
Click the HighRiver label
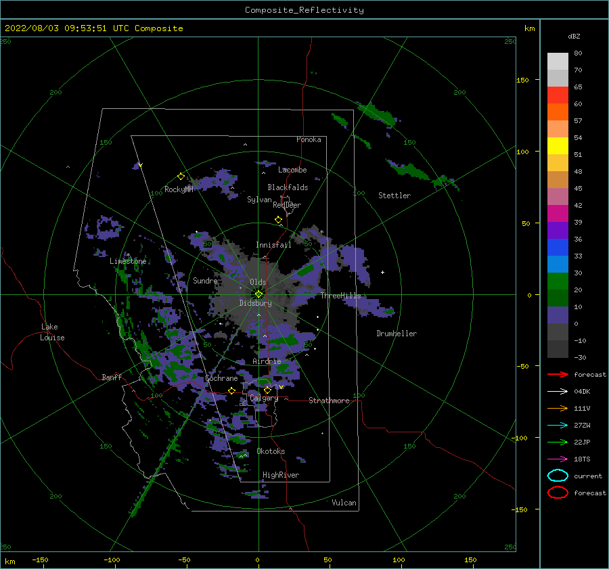coord(281,475)
